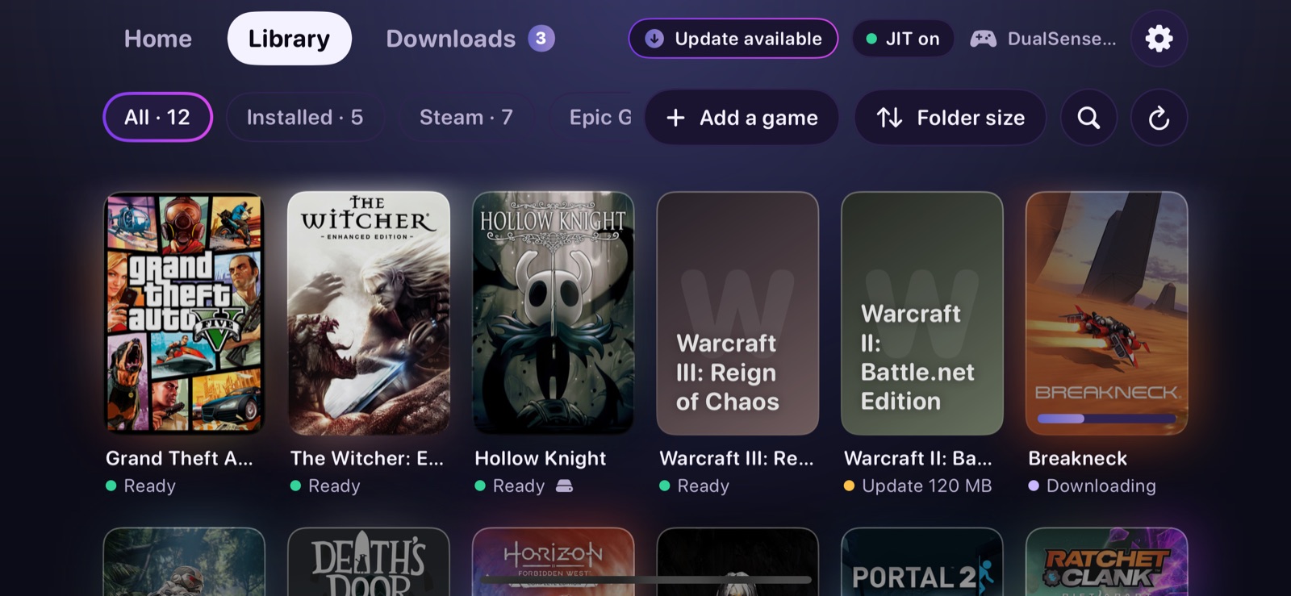Open the Warcraft III: Reign of Chaos card

737,313
